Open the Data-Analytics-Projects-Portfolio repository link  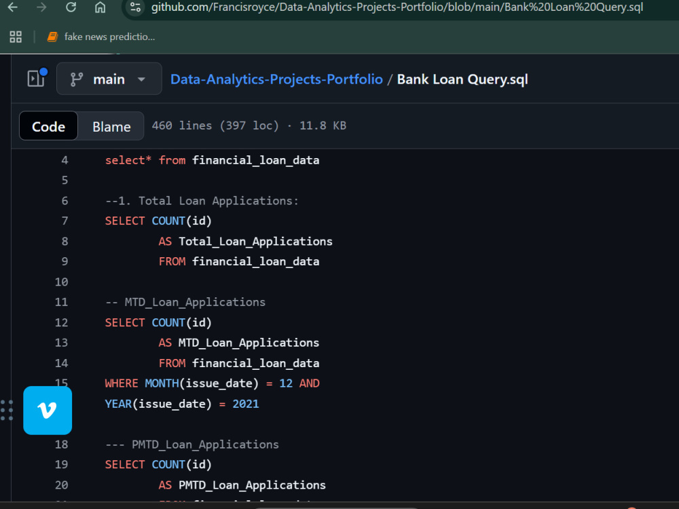(276, 79)
